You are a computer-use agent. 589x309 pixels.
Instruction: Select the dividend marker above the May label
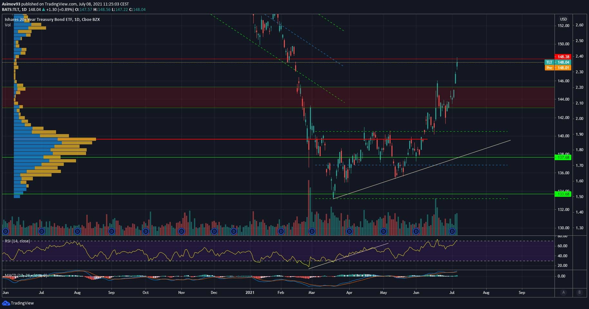point(383,231)
